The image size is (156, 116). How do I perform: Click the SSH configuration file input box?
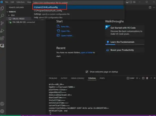[x=78, y=3]
